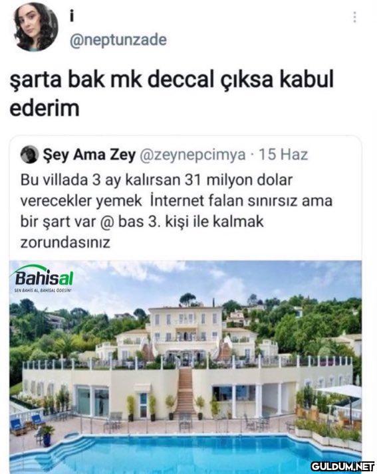Click the blue lounge chairs beside the pool
377x474 pixels.
point(27,423)
